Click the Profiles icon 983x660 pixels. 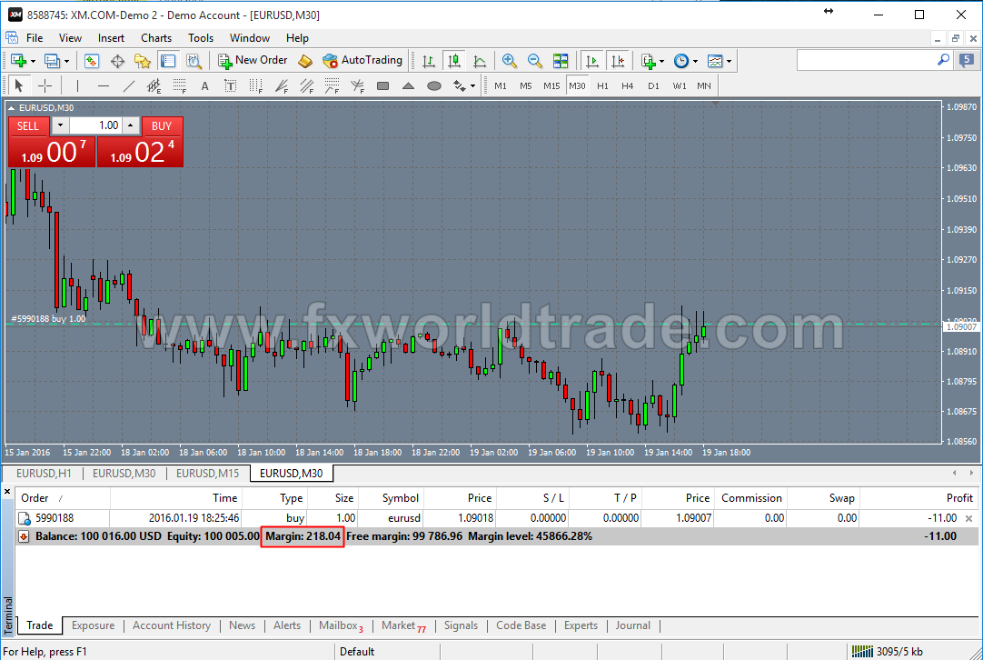[52, 61]
